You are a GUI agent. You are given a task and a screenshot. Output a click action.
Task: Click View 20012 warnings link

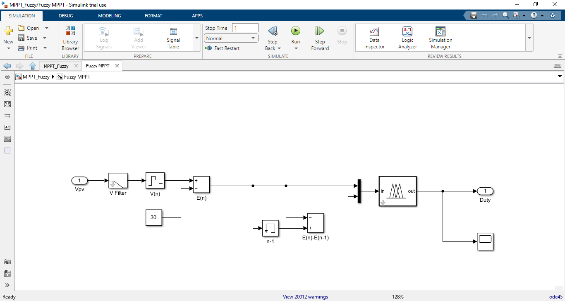[x=305, y=297]
